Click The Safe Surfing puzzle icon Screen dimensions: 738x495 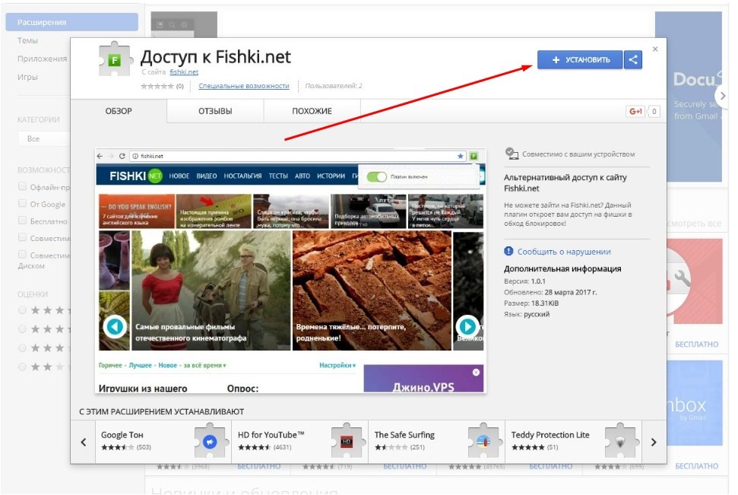(x=483, y=441)
